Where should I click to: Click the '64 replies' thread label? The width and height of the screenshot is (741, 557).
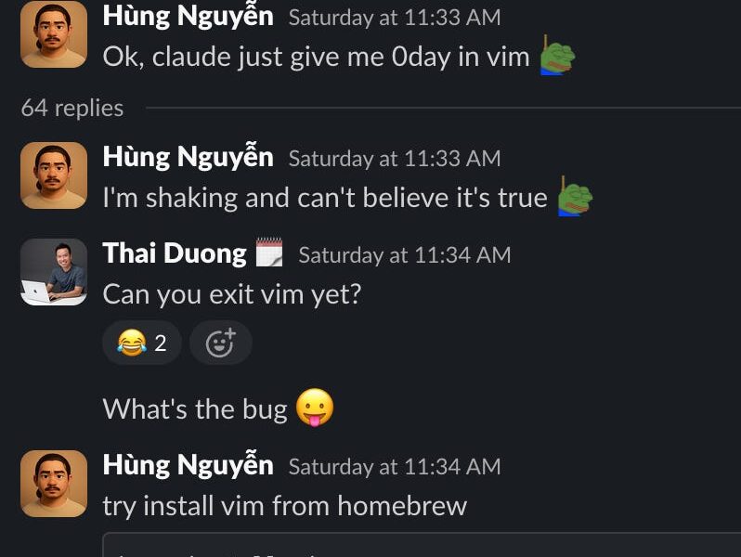[72, 109]
